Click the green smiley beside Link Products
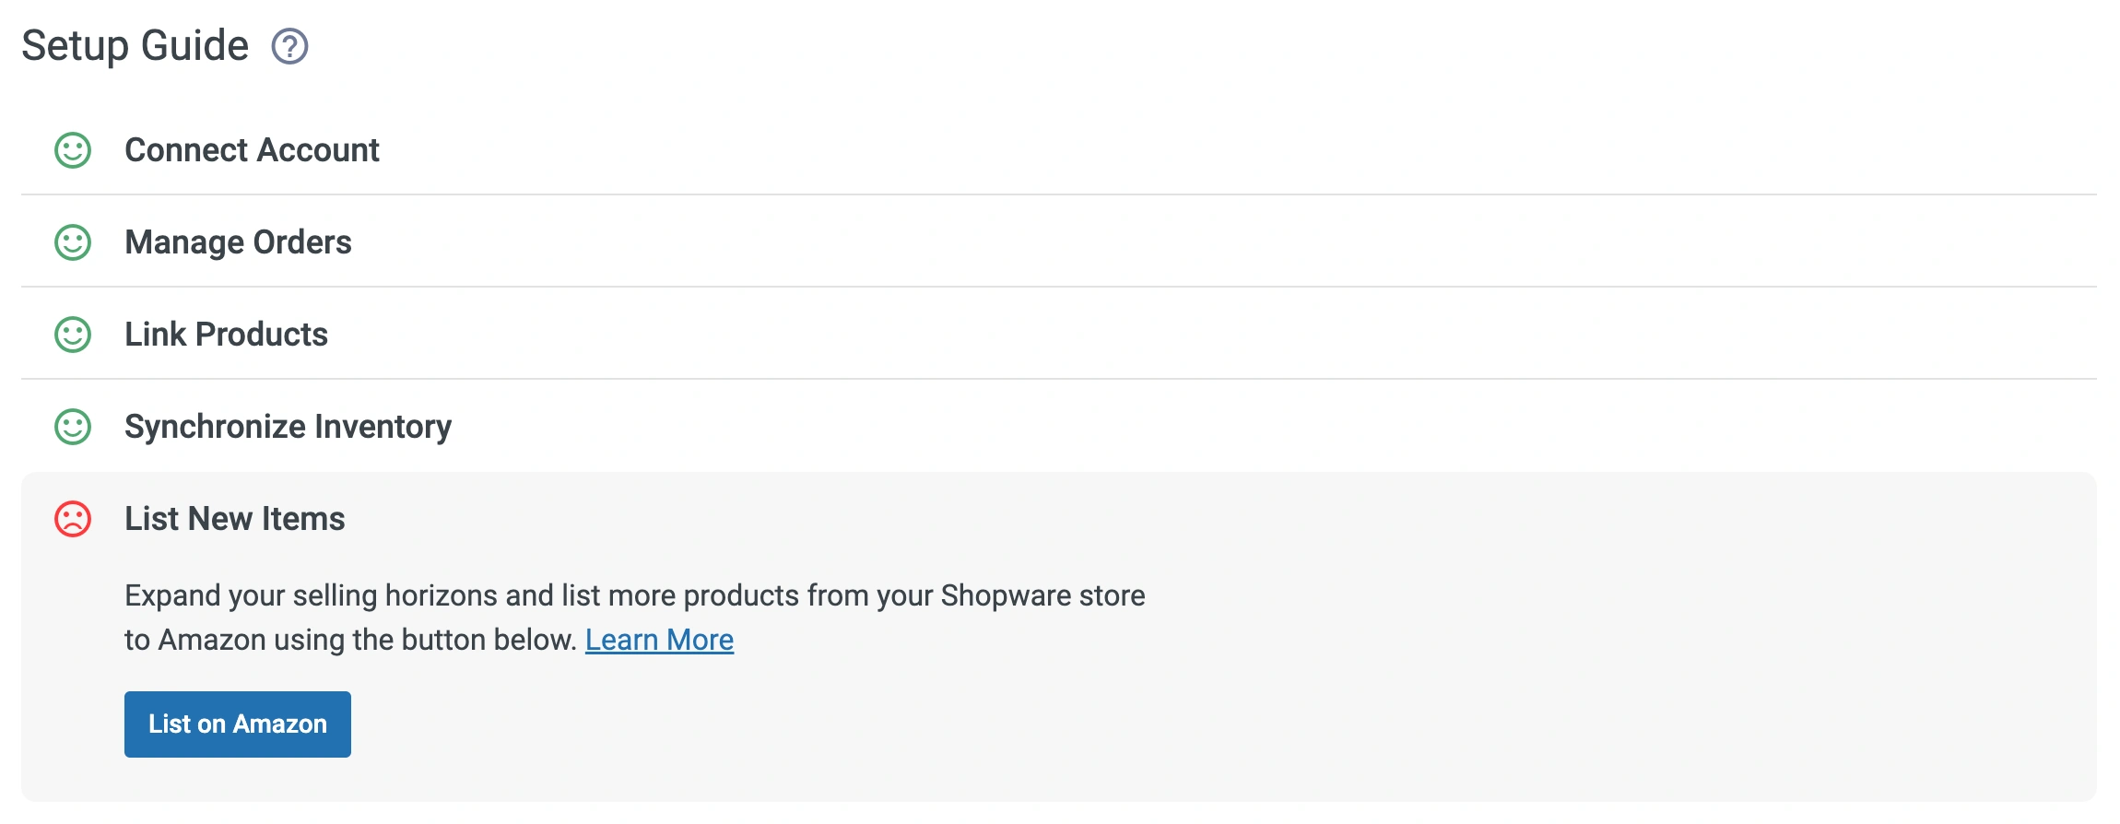The width and height of the screenshot is (2120, 824). (x=72, y=334)
